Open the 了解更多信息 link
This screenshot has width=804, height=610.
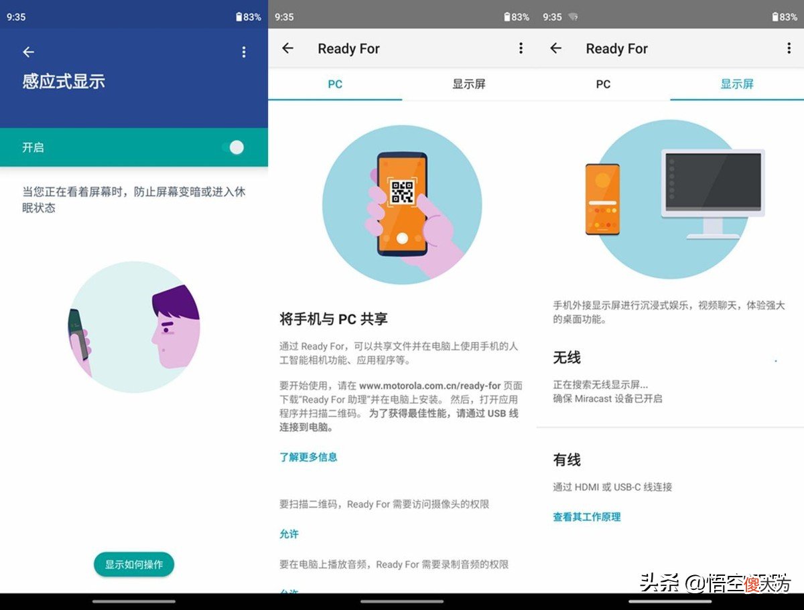(x=308, y=457)
